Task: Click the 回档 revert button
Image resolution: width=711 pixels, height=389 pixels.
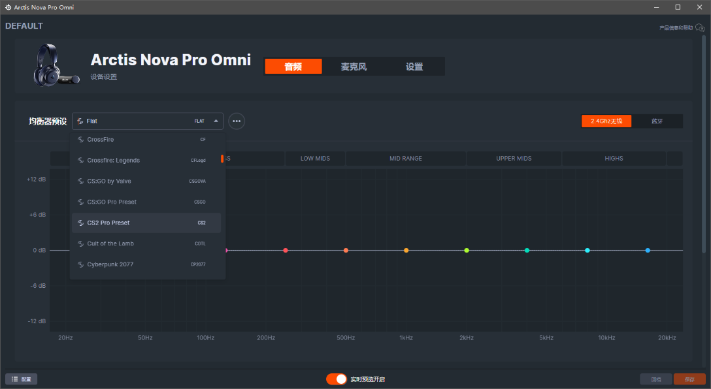Action: point(655,379)
